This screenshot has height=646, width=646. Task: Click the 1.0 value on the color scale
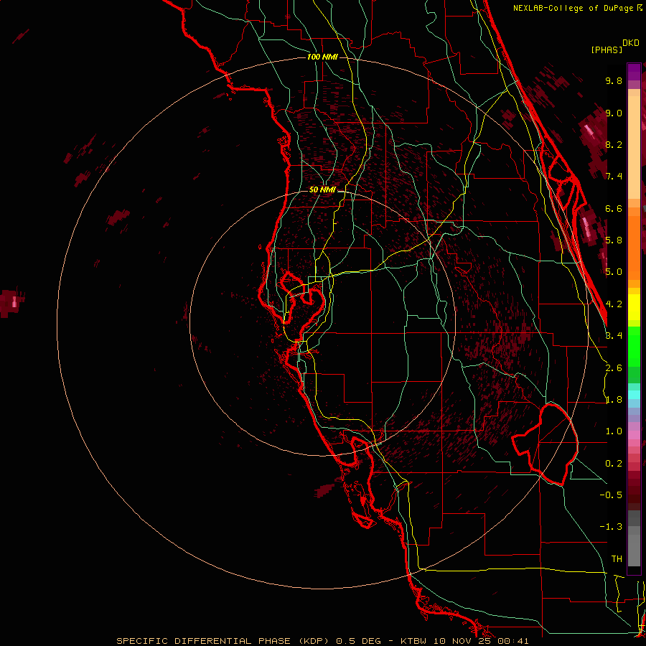[614, 431]
